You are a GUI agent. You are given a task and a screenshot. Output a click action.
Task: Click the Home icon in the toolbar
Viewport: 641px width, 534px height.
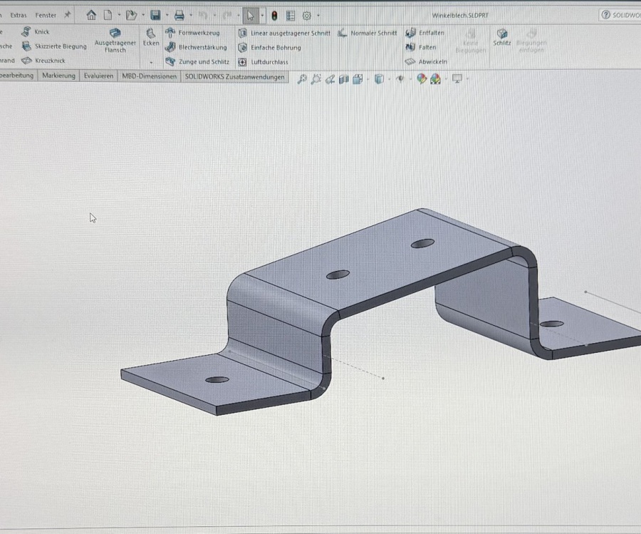click(91, 15)
